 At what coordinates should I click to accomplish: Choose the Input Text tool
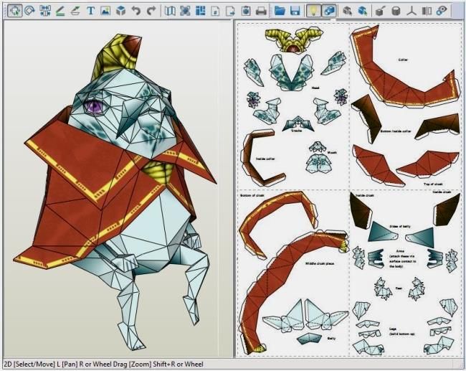point(90,11)
